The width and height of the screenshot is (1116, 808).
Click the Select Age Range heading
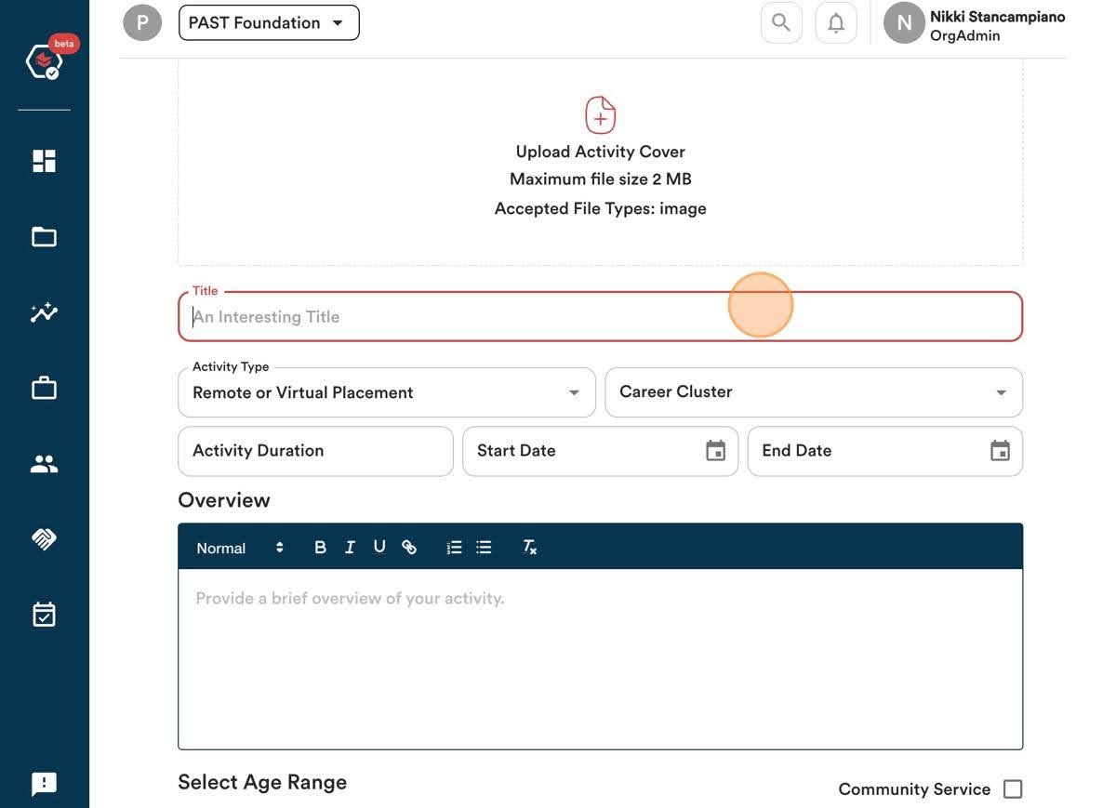point(262,782)
